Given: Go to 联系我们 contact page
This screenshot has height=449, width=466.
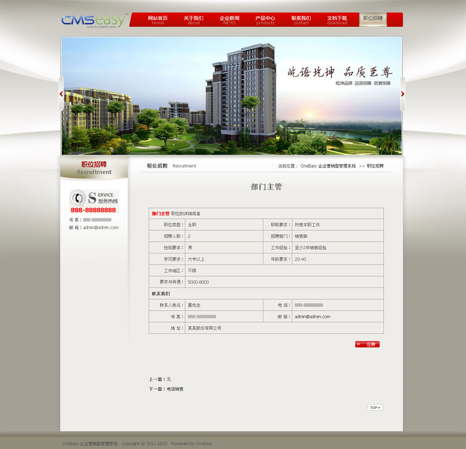Looking at the screenshot, I should [x=301, y=20].
